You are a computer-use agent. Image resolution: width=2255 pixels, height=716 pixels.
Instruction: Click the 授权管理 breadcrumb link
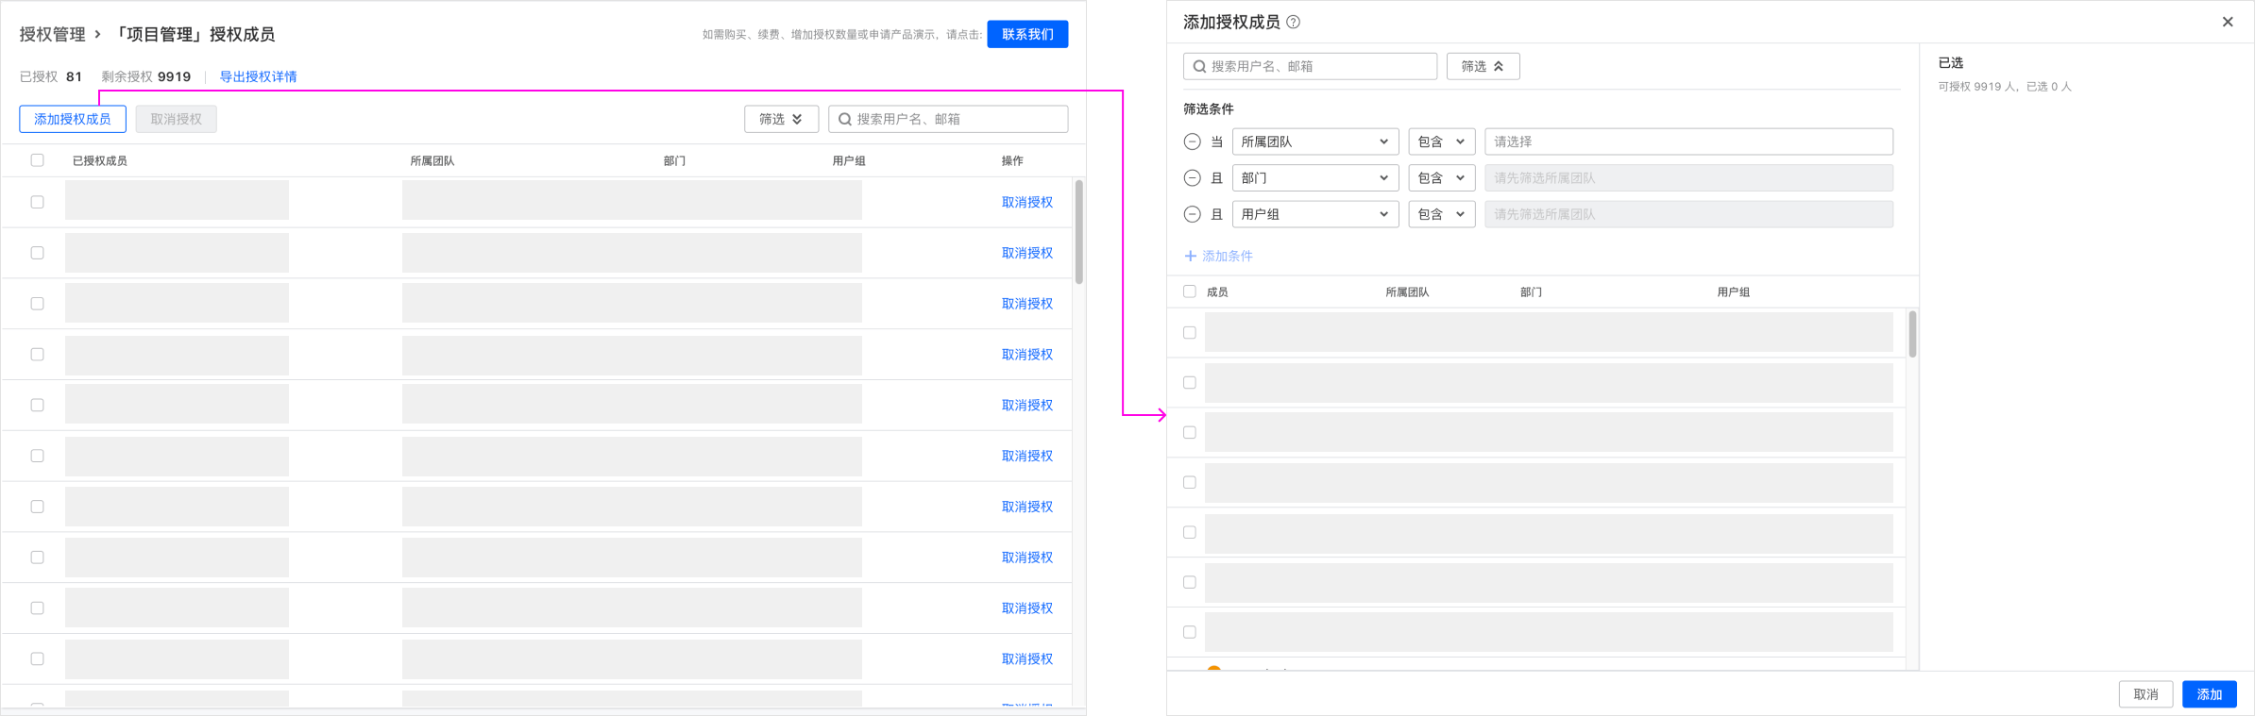[x=53, y=34]
